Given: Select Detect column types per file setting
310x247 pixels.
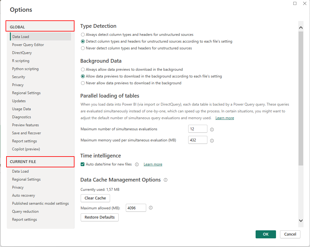Looking at the screenshot, I should (x=83, y=41).
